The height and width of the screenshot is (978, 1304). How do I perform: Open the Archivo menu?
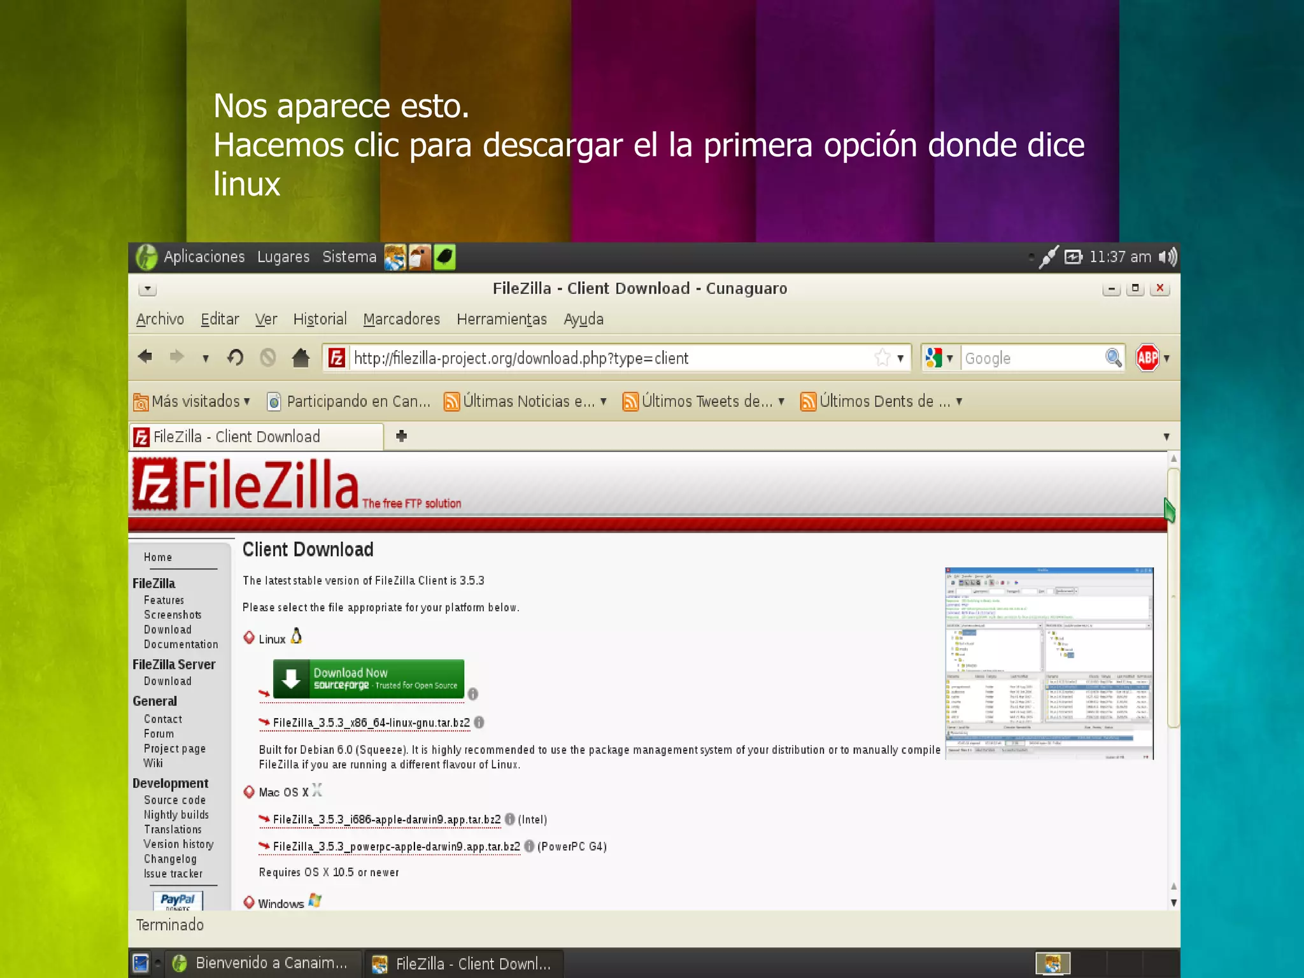point(160,319)
